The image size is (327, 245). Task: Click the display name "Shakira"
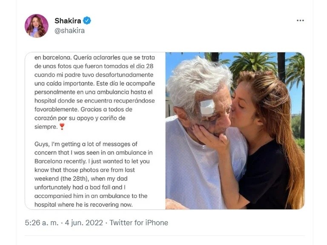click(x=67, y=21)
